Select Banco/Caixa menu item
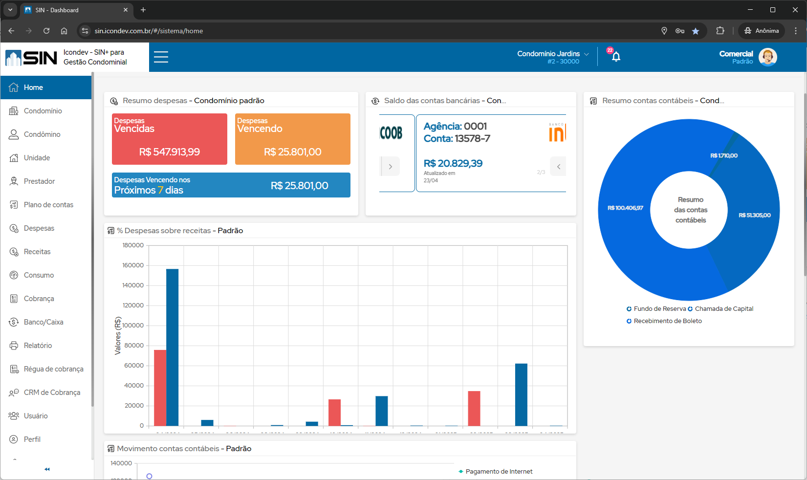Screen dimensions: 807x480 coord(44,322)
